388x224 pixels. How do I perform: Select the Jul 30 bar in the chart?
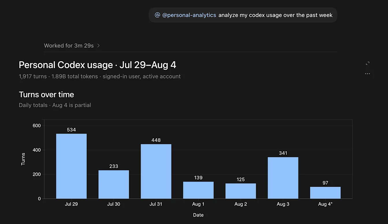[x=114, y=184]
